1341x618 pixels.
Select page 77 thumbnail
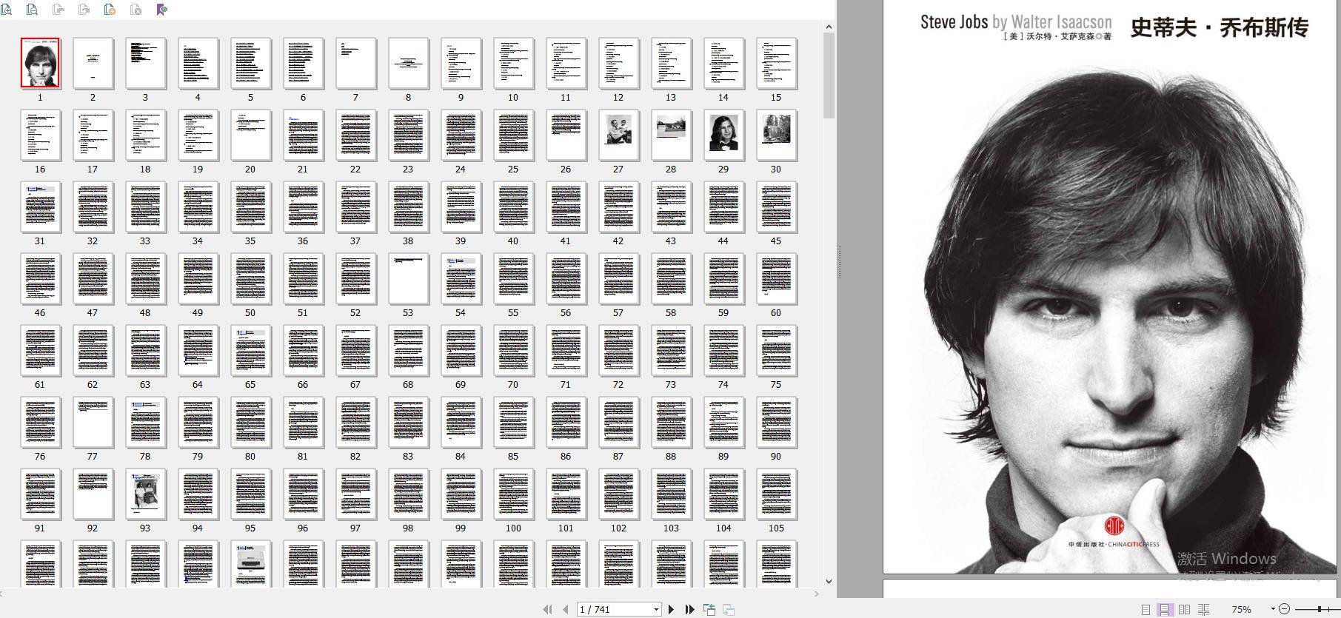tap(93, 422)
